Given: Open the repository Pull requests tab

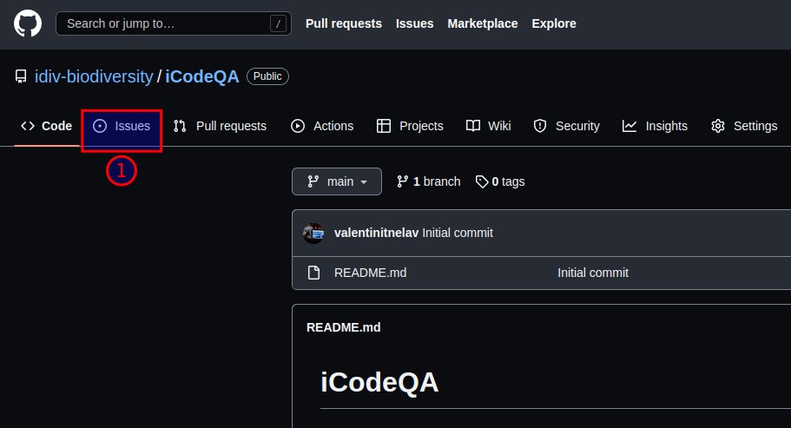Looking at the screenshot, I should [220, 126].
